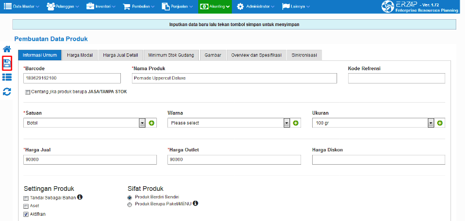Add new Warna with green plus
The image size is (465, 221).
pos(296,123)
